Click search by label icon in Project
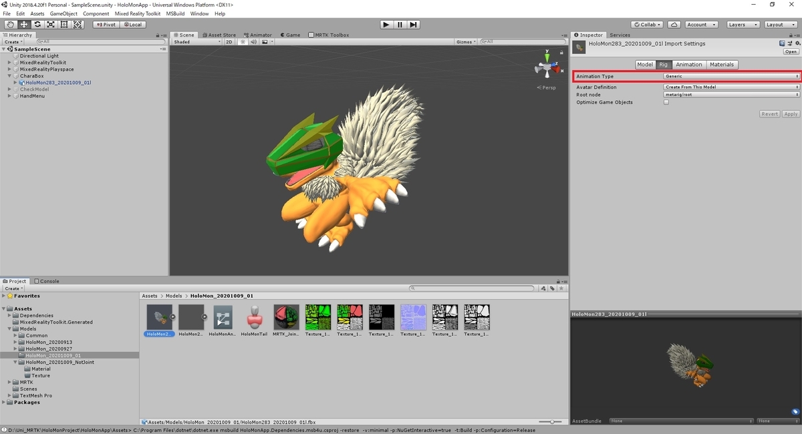 point(551,288)
